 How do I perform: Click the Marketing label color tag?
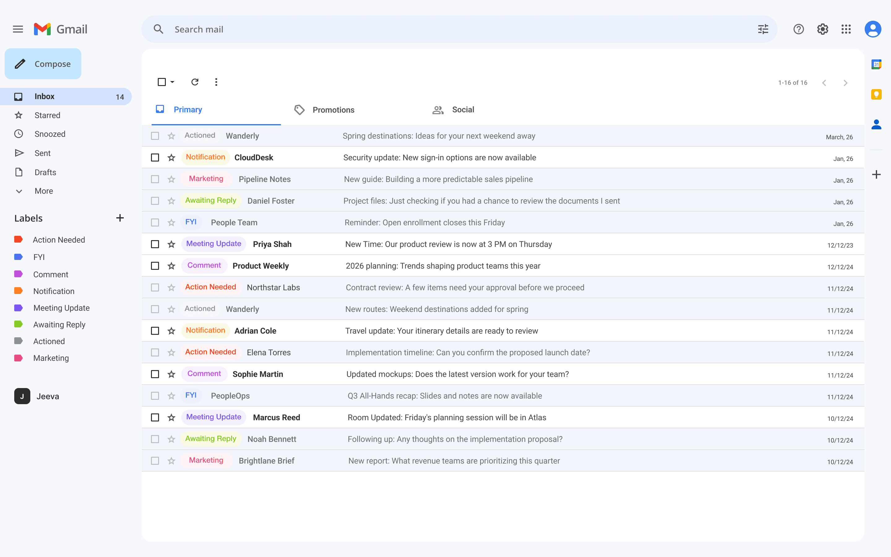point(19,358)
